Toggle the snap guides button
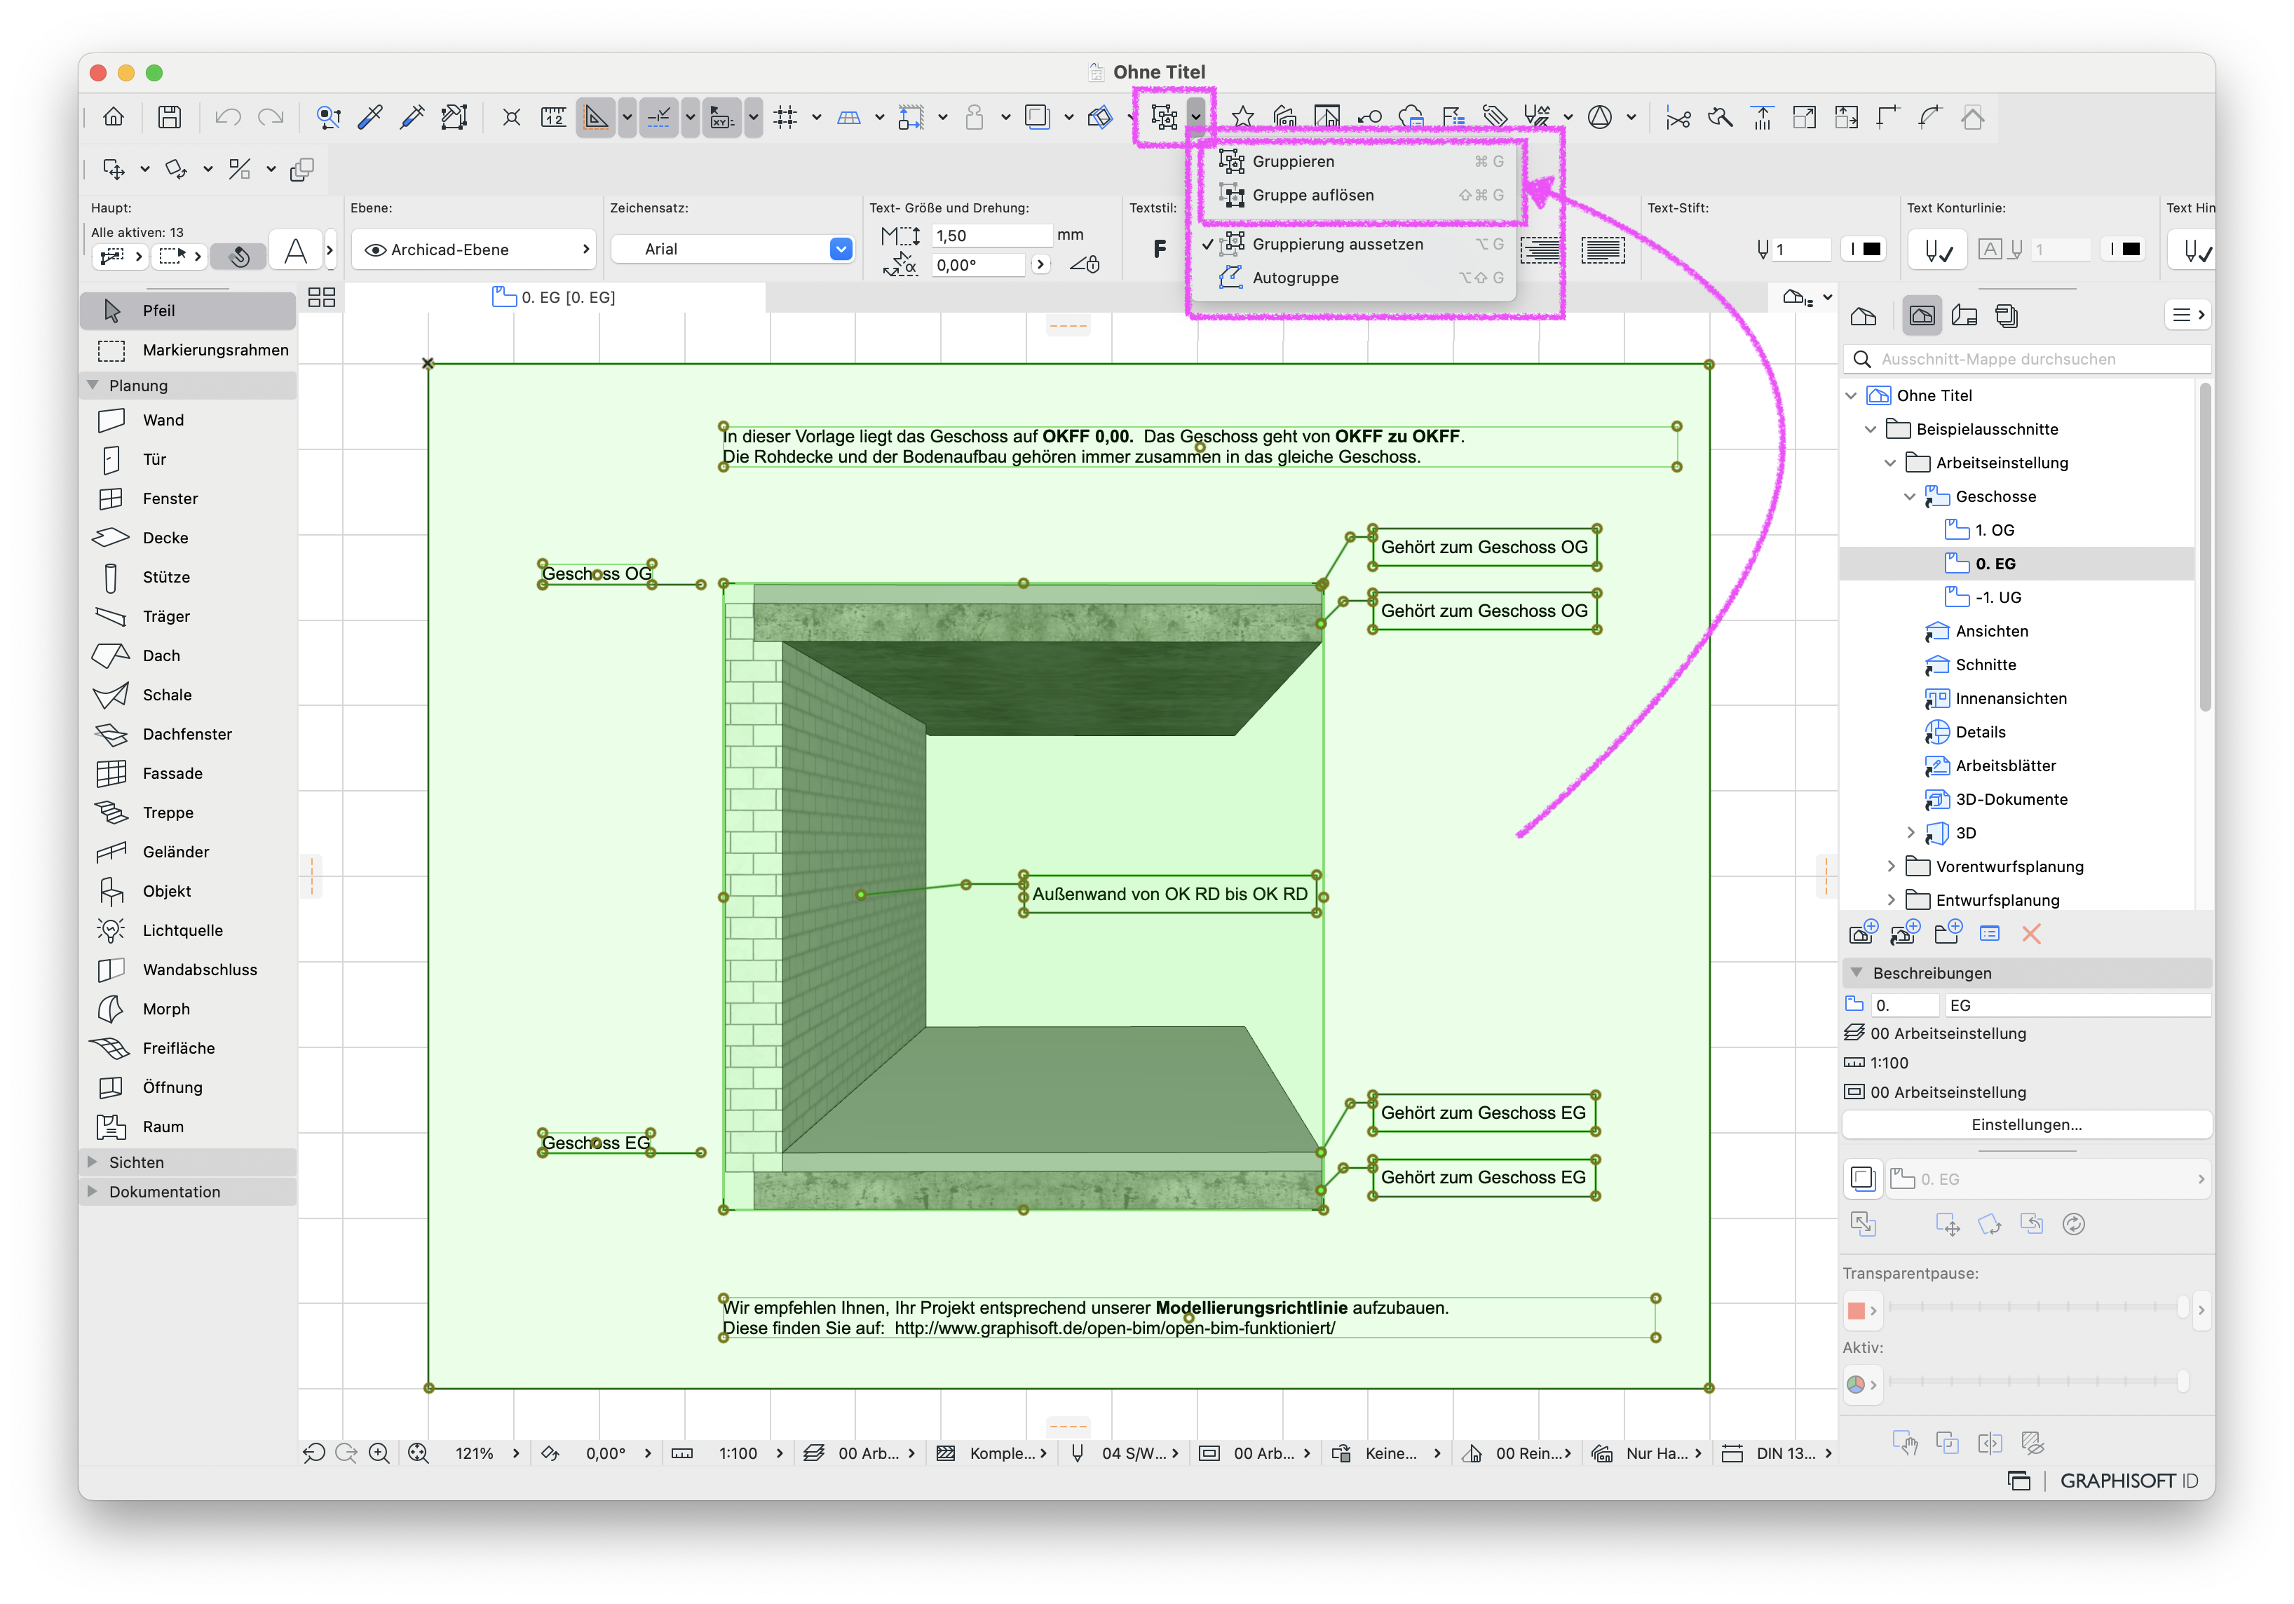The width and height of the screenshot is (2294, 1604). click(x=660, y=118)
